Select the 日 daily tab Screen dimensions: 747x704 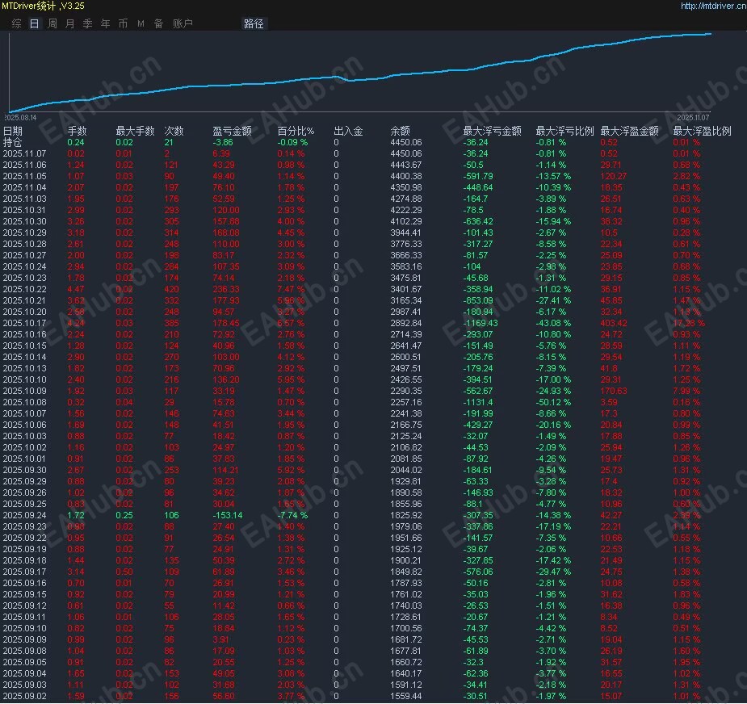pyautogui.click(x=34, y=23)
